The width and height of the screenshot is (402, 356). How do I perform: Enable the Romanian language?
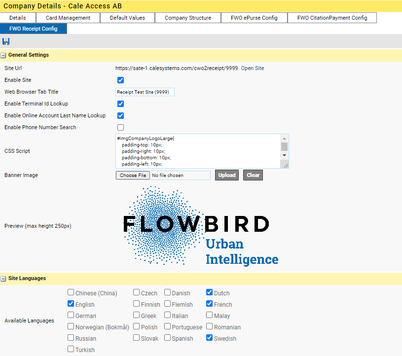click(210, 326)
